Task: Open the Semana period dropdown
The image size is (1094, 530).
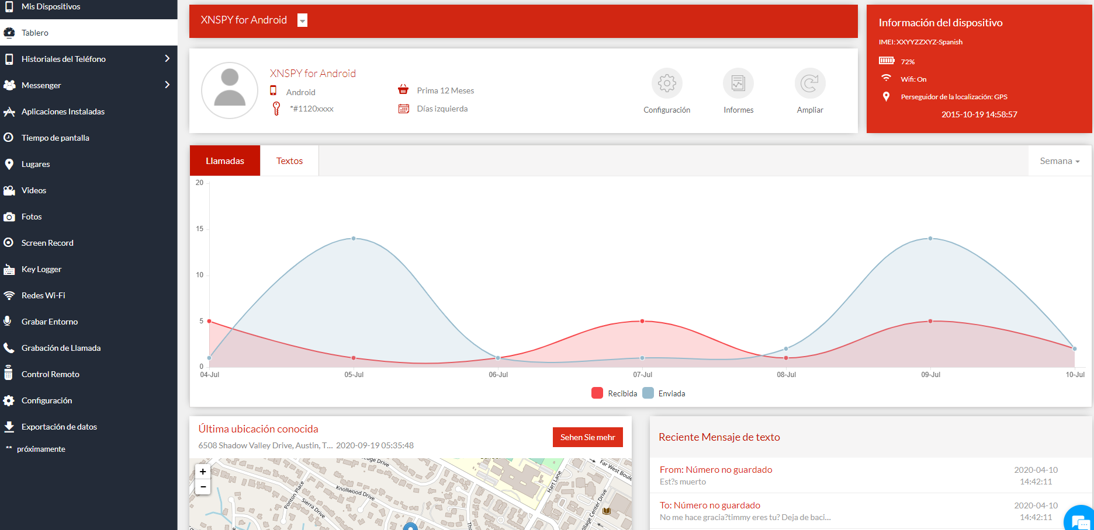Action: pyautogui.click(x=1060, y=161)
